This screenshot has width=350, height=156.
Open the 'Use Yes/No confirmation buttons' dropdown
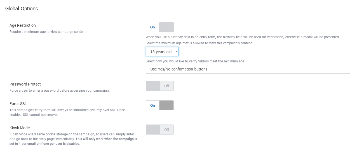pyautogui.click(x=248, y=69)
